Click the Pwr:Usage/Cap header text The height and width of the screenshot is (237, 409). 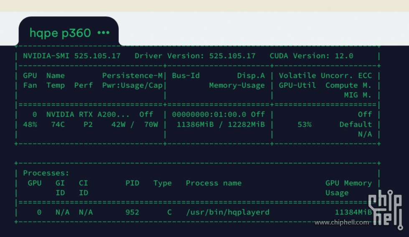pos(132,86)
